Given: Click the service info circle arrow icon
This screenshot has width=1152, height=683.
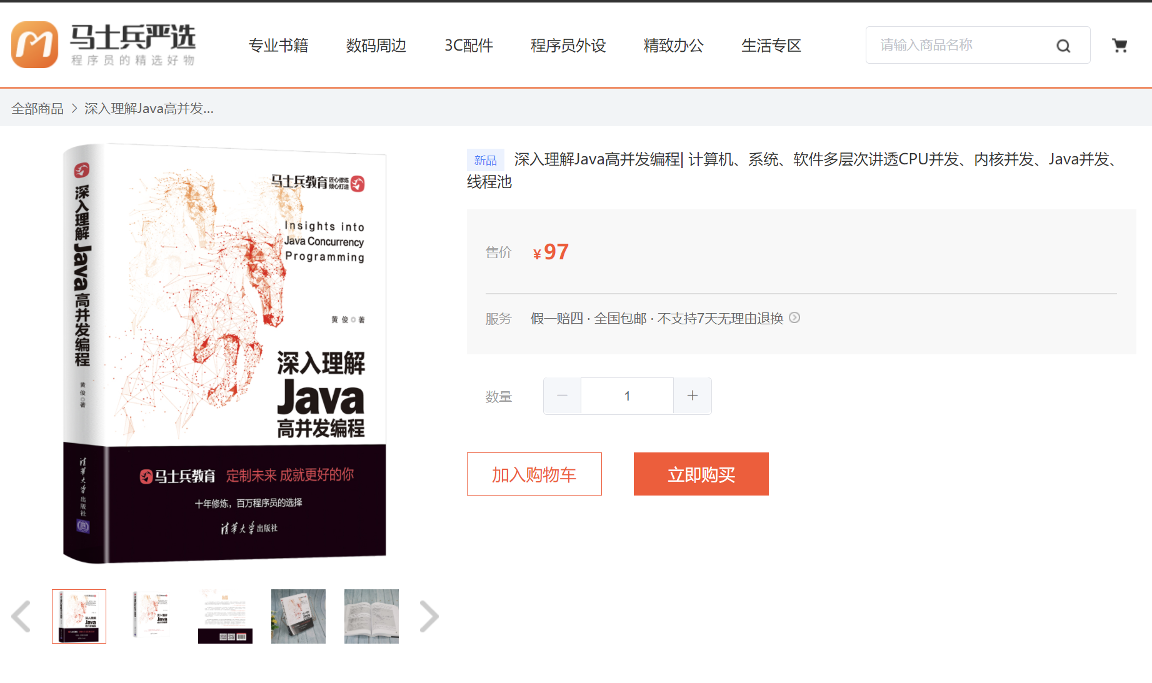Looking at the screenshot, I should (794, 317).
